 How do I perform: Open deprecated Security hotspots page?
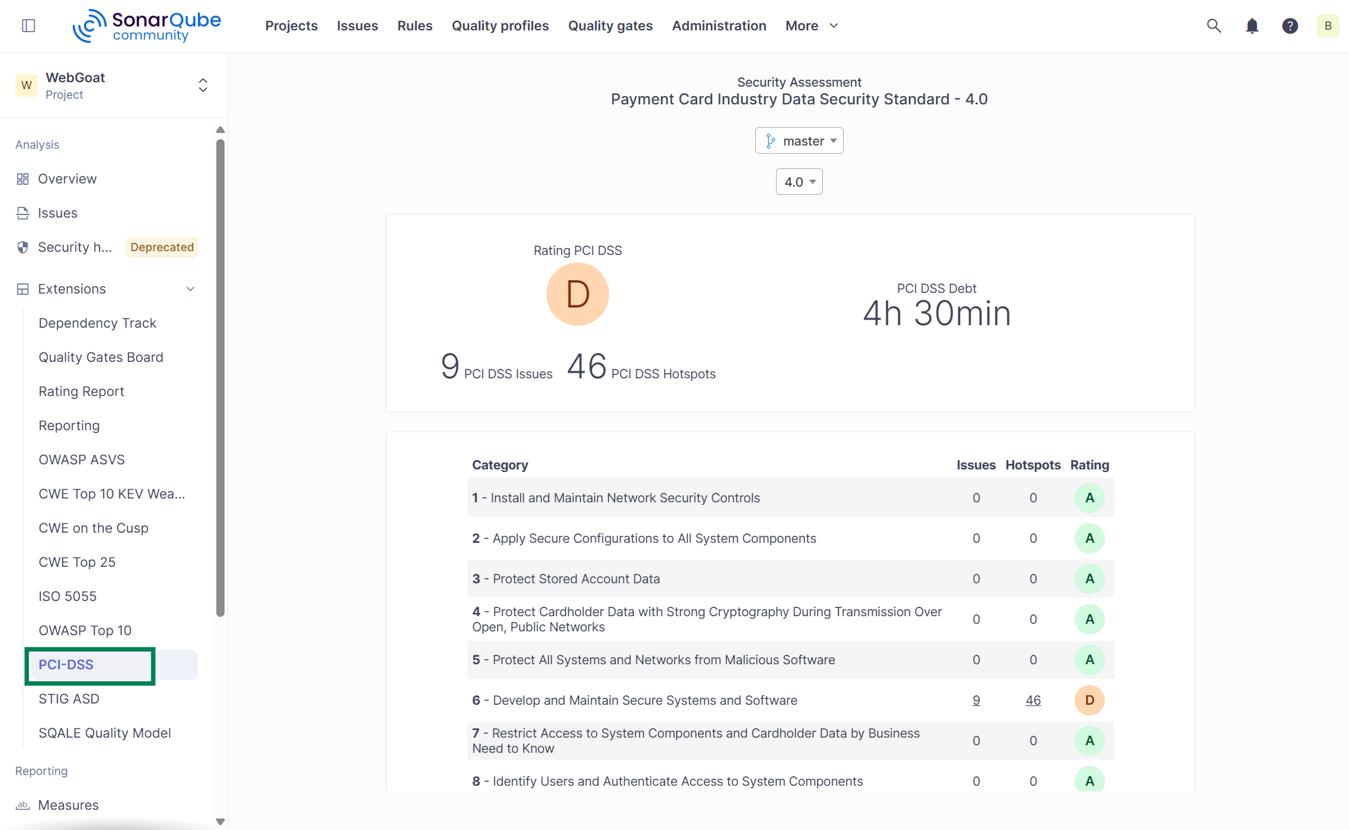pos(75,247)
